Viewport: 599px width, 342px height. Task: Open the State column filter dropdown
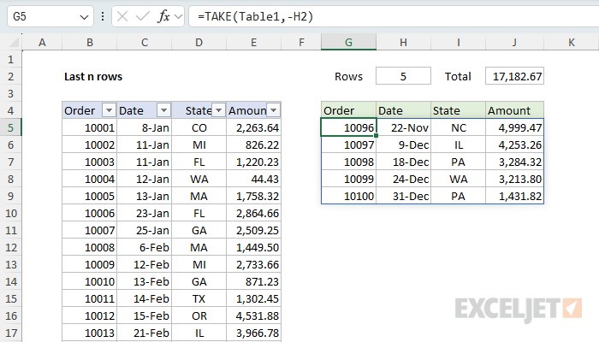click(218, 110)
